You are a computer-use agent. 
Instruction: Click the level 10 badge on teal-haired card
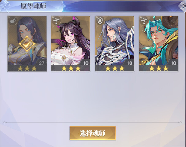pyautogui.click(x=173, y=63)
